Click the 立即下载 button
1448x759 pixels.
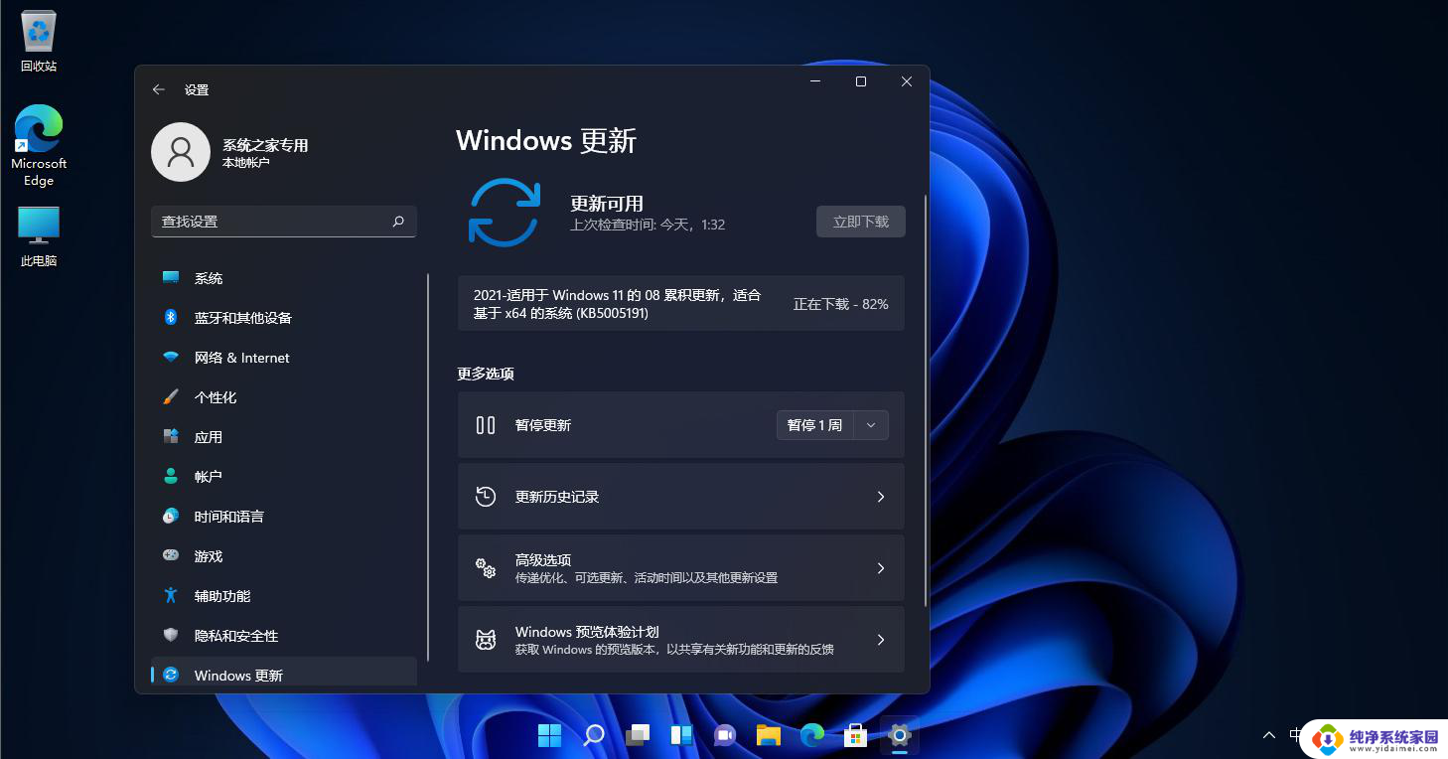point(861,222)
